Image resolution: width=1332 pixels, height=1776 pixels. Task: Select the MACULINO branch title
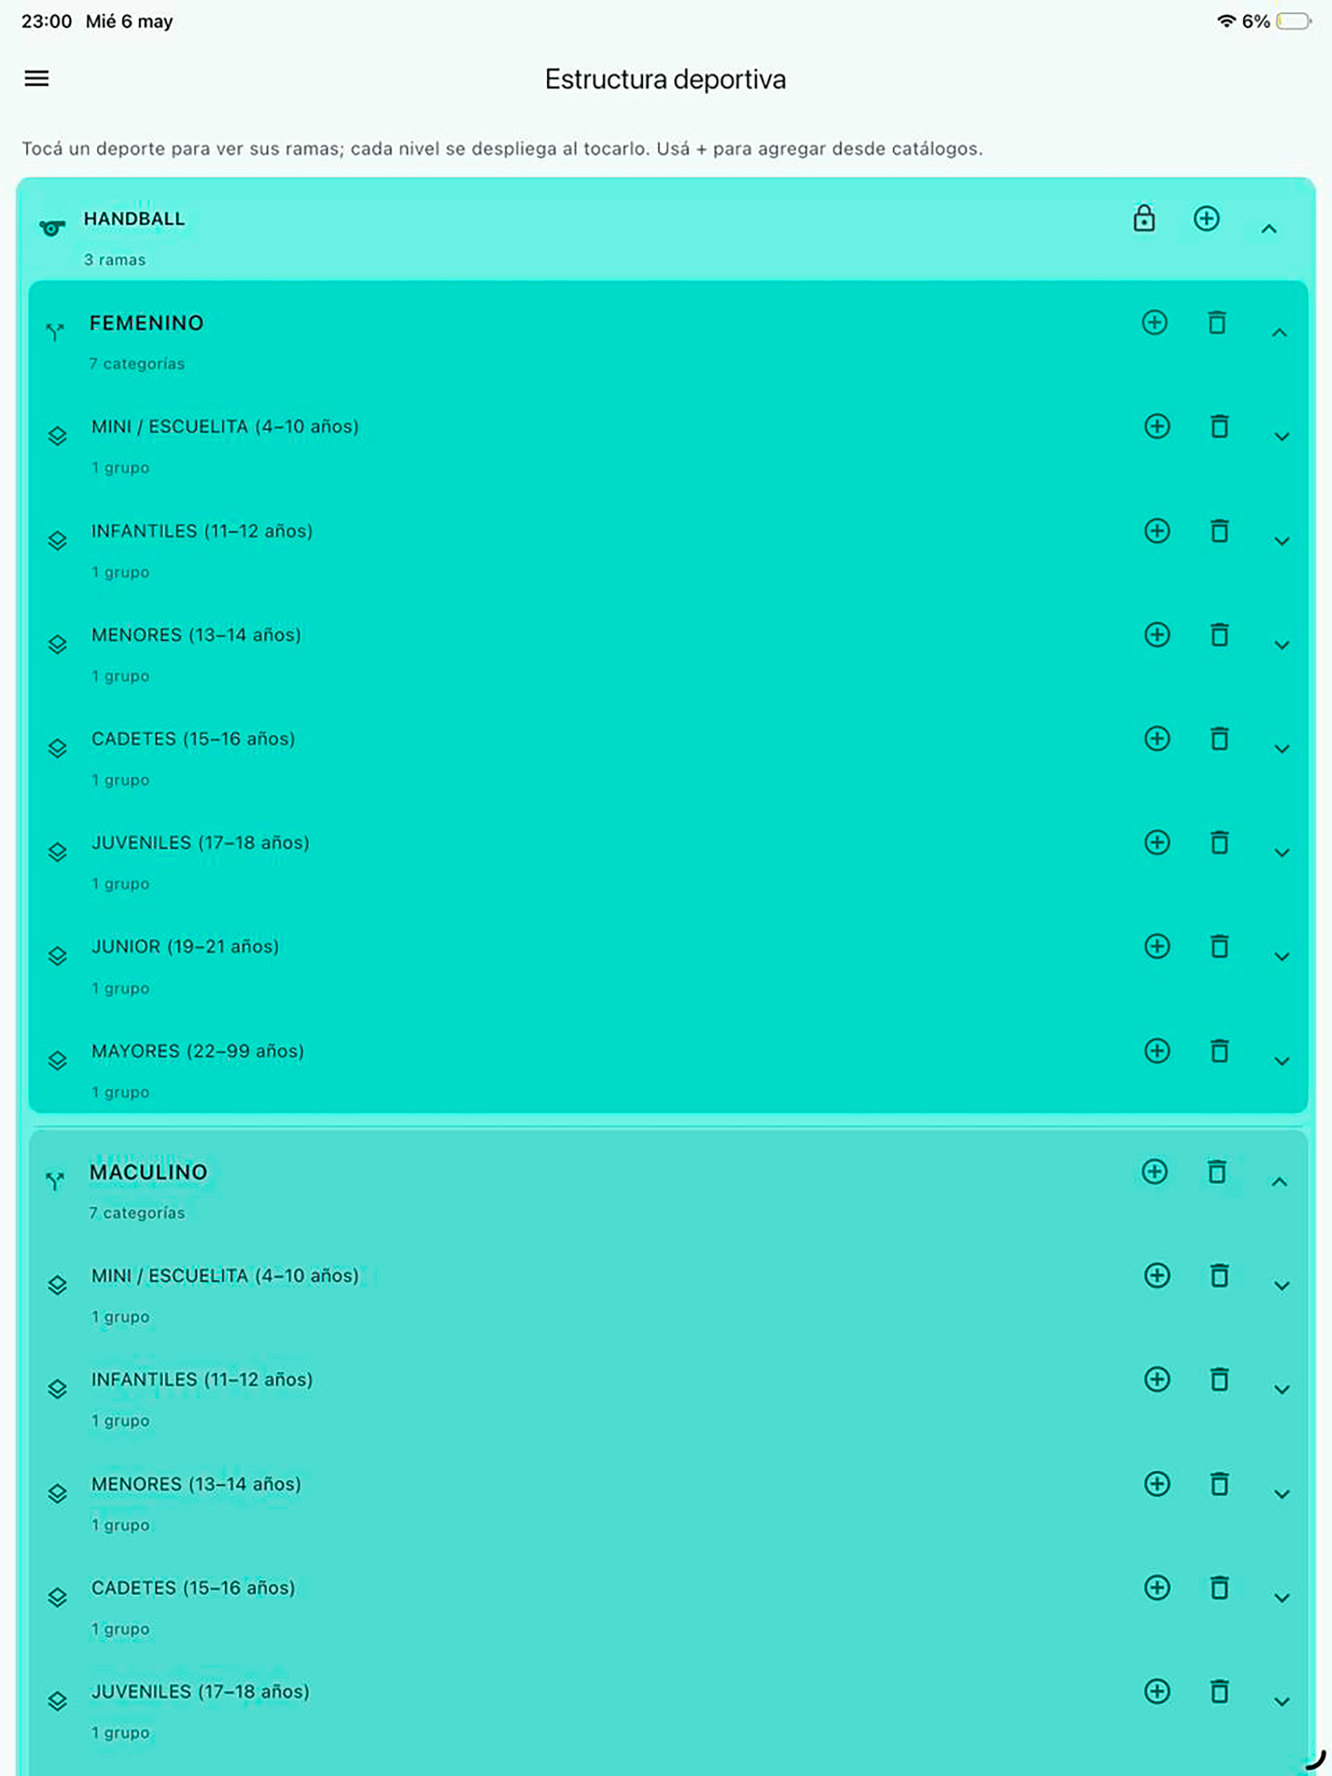(148, 1172)
